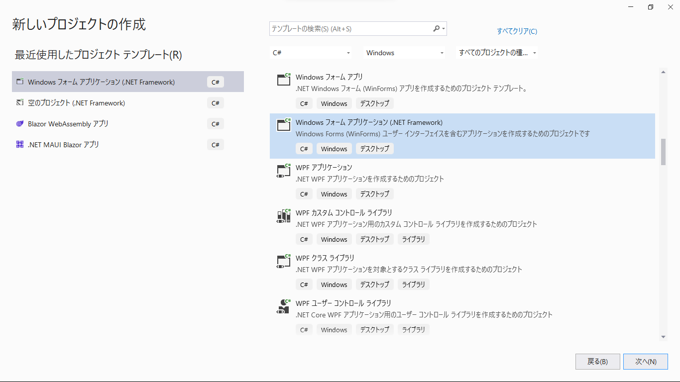Focus the テンプレートの検索 input field
Screen dimensions: 680x382
point(348,29)
